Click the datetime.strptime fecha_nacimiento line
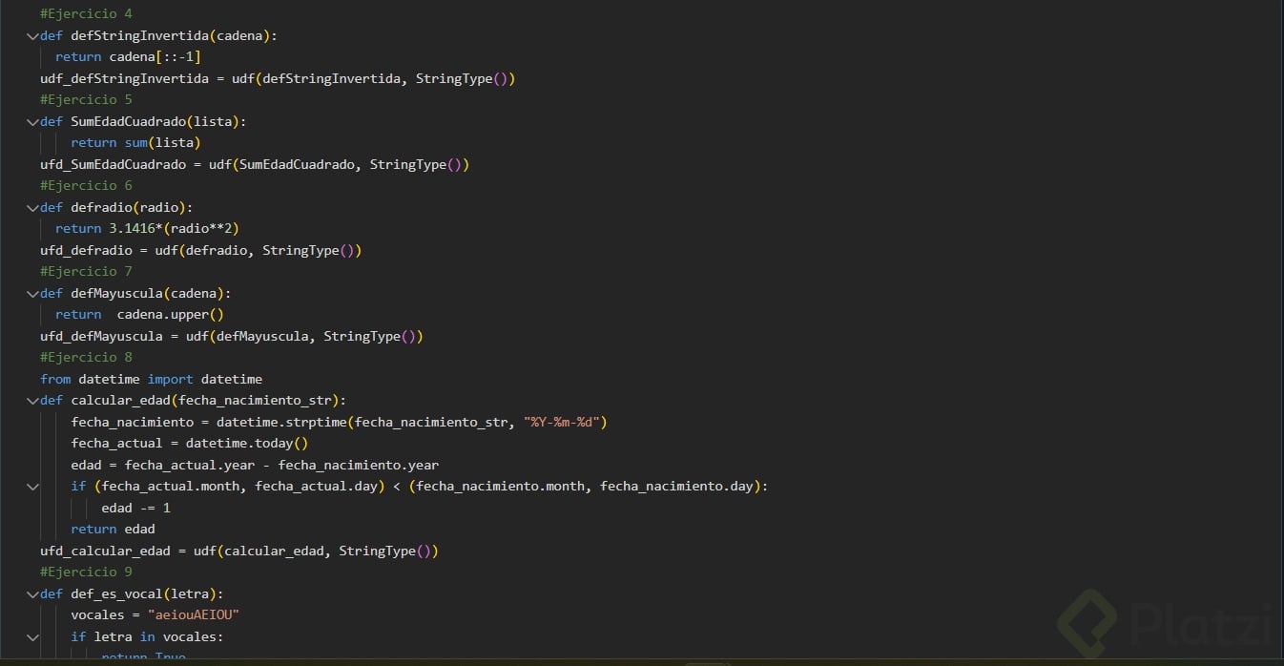 pyautogui.click(x=340, y=423)
